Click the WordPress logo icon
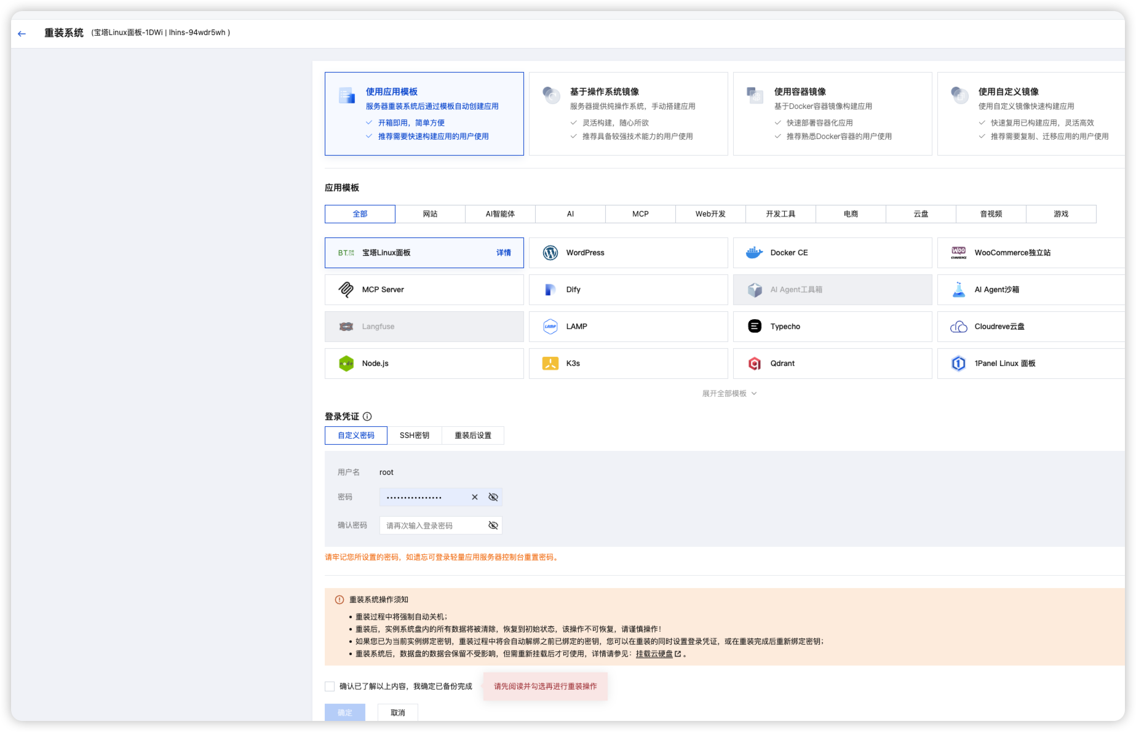This screenshot has height=732, width=1136. 550,253
